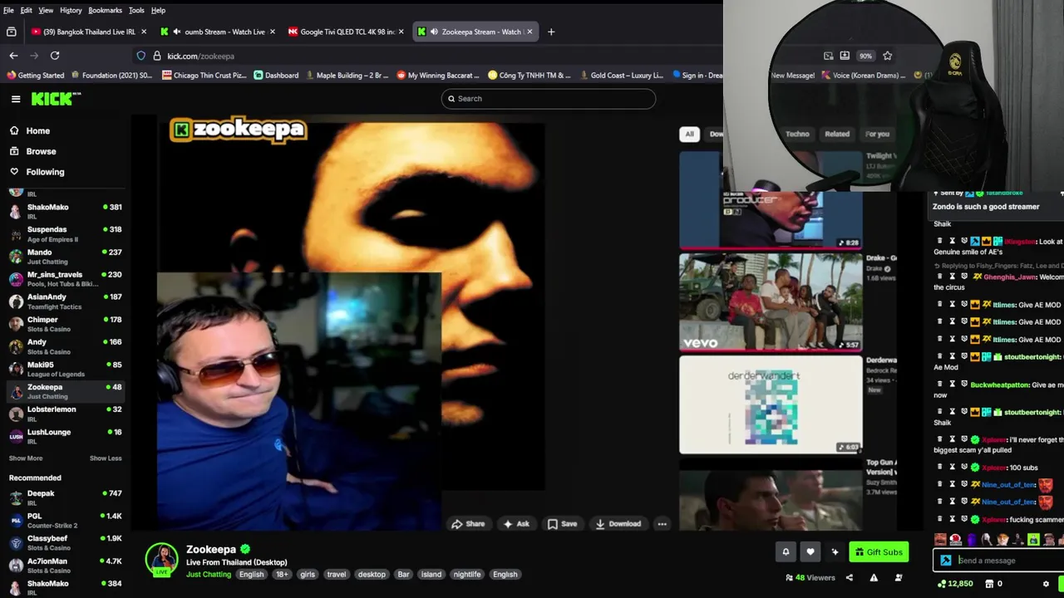
Task: Click the shield tracking protection icon
Action: point(141,56)
